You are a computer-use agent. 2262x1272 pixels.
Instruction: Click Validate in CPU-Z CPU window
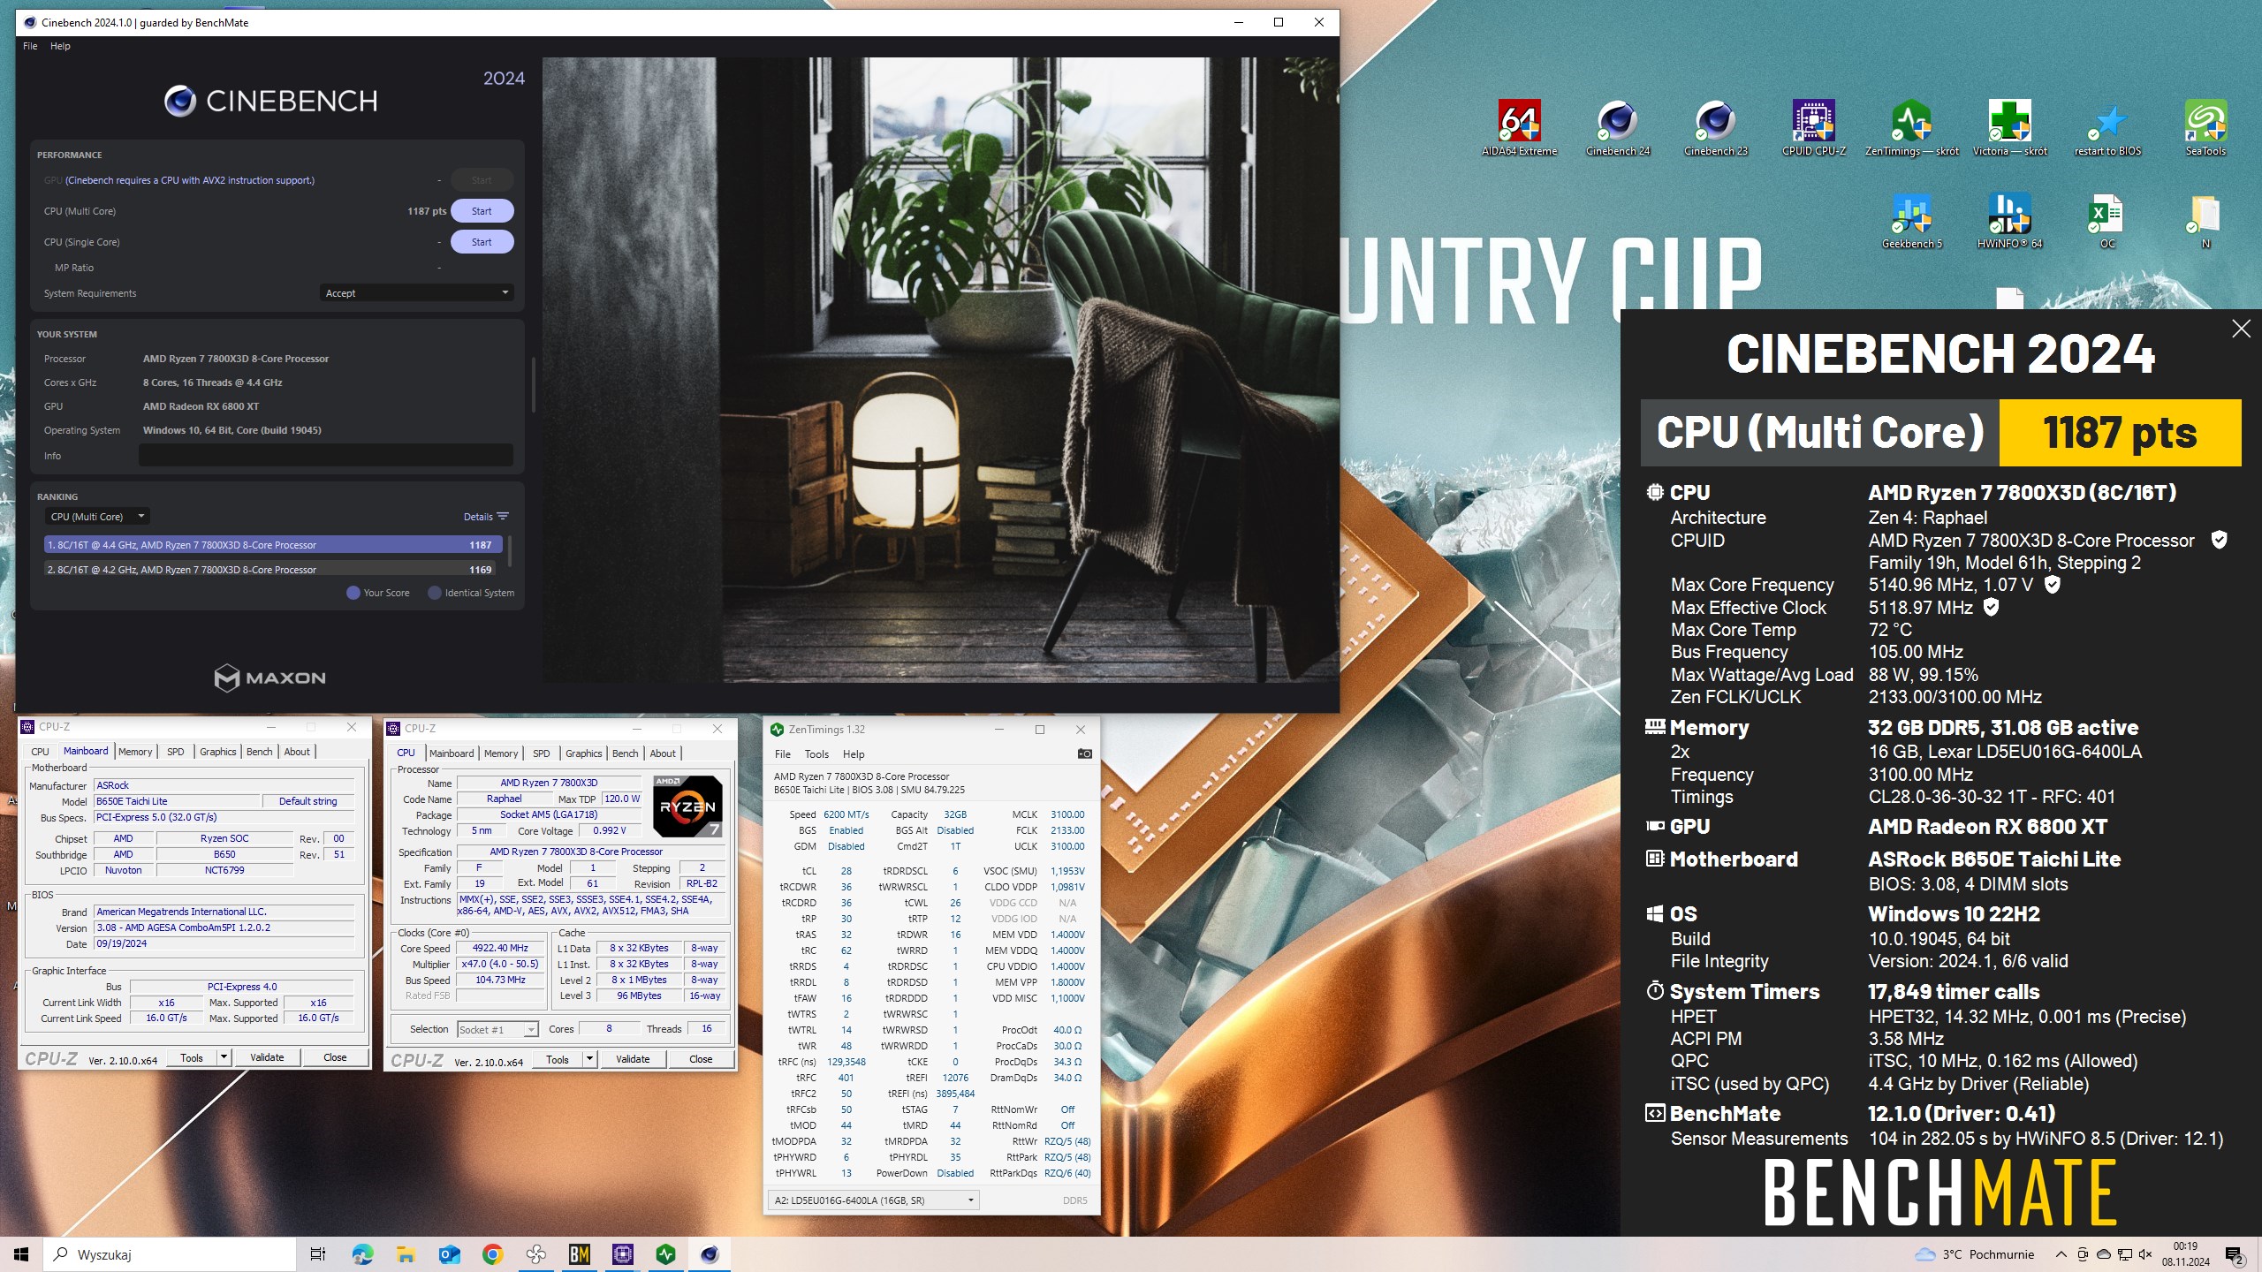pos(633,1059)
